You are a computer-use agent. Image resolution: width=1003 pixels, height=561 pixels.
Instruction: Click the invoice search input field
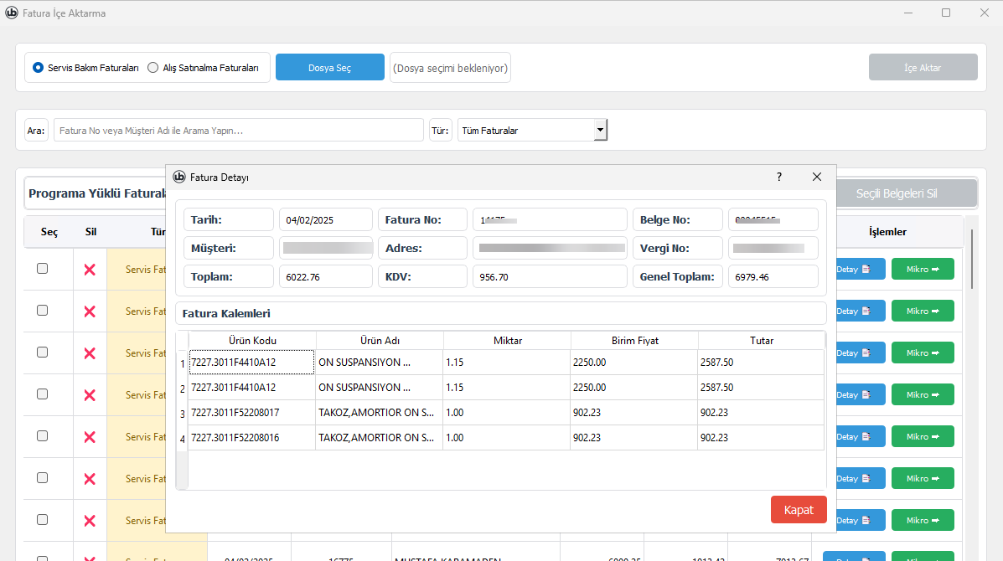point(239,131)
